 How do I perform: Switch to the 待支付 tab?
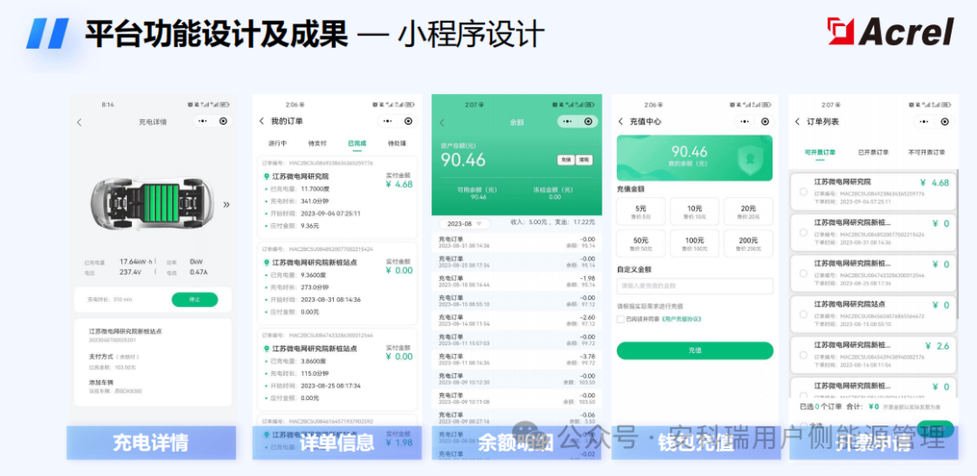coord(318,143)
